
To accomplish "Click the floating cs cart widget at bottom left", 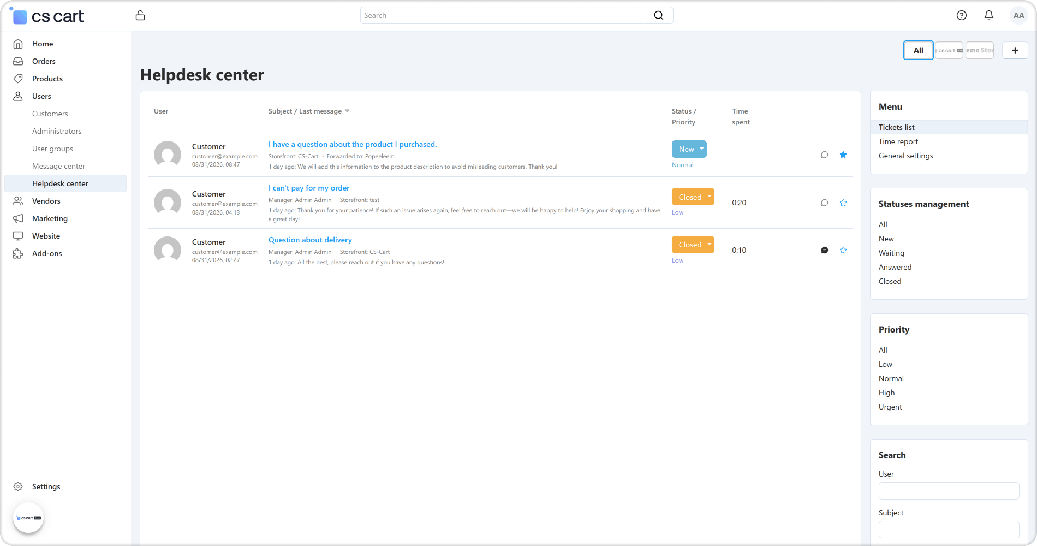I will [x=28, y=518].
